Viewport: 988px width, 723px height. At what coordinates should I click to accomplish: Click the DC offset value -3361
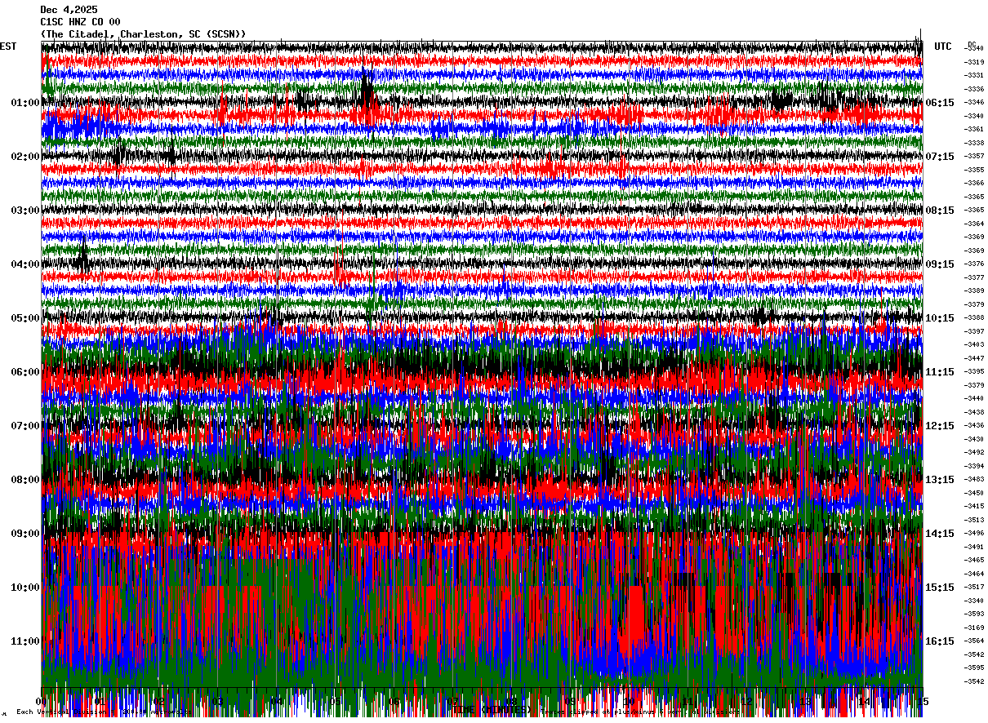975,129
